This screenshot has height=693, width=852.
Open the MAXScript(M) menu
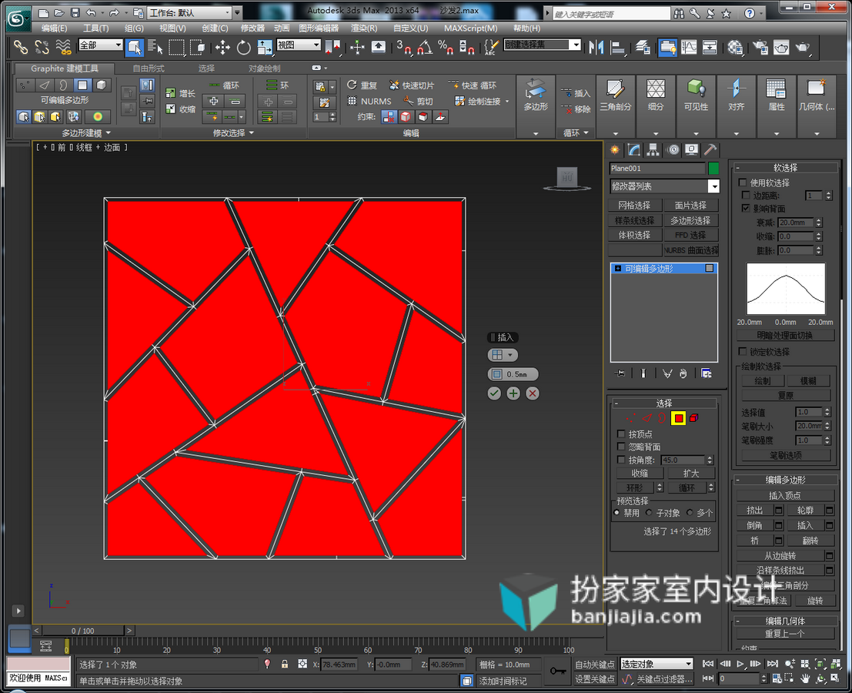[470, 28]
